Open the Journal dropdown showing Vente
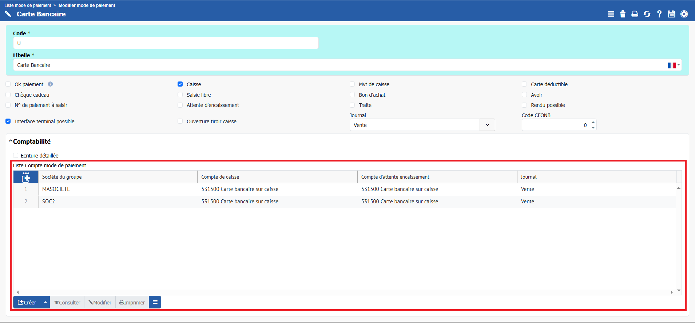695x323 pixels. tap(487, 125)
